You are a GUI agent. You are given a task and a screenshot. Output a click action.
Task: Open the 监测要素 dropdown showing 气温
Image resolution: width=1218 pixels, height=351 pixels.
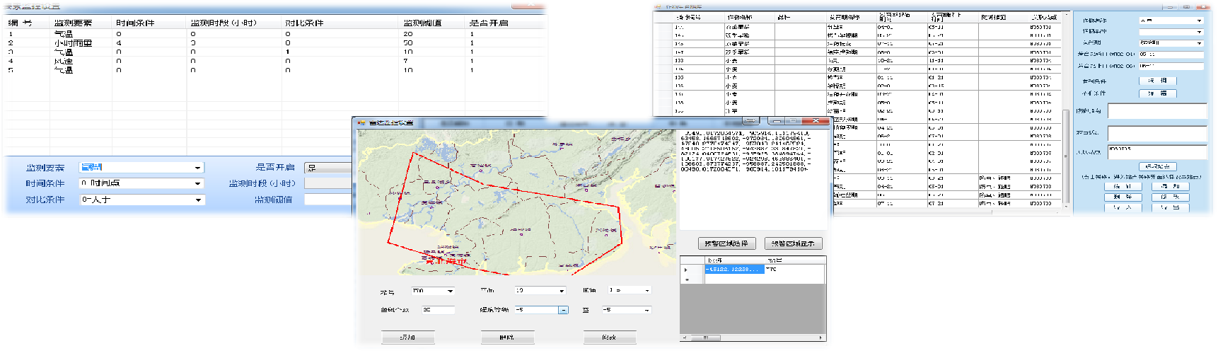pyautogui.click(x=197, y=168)
